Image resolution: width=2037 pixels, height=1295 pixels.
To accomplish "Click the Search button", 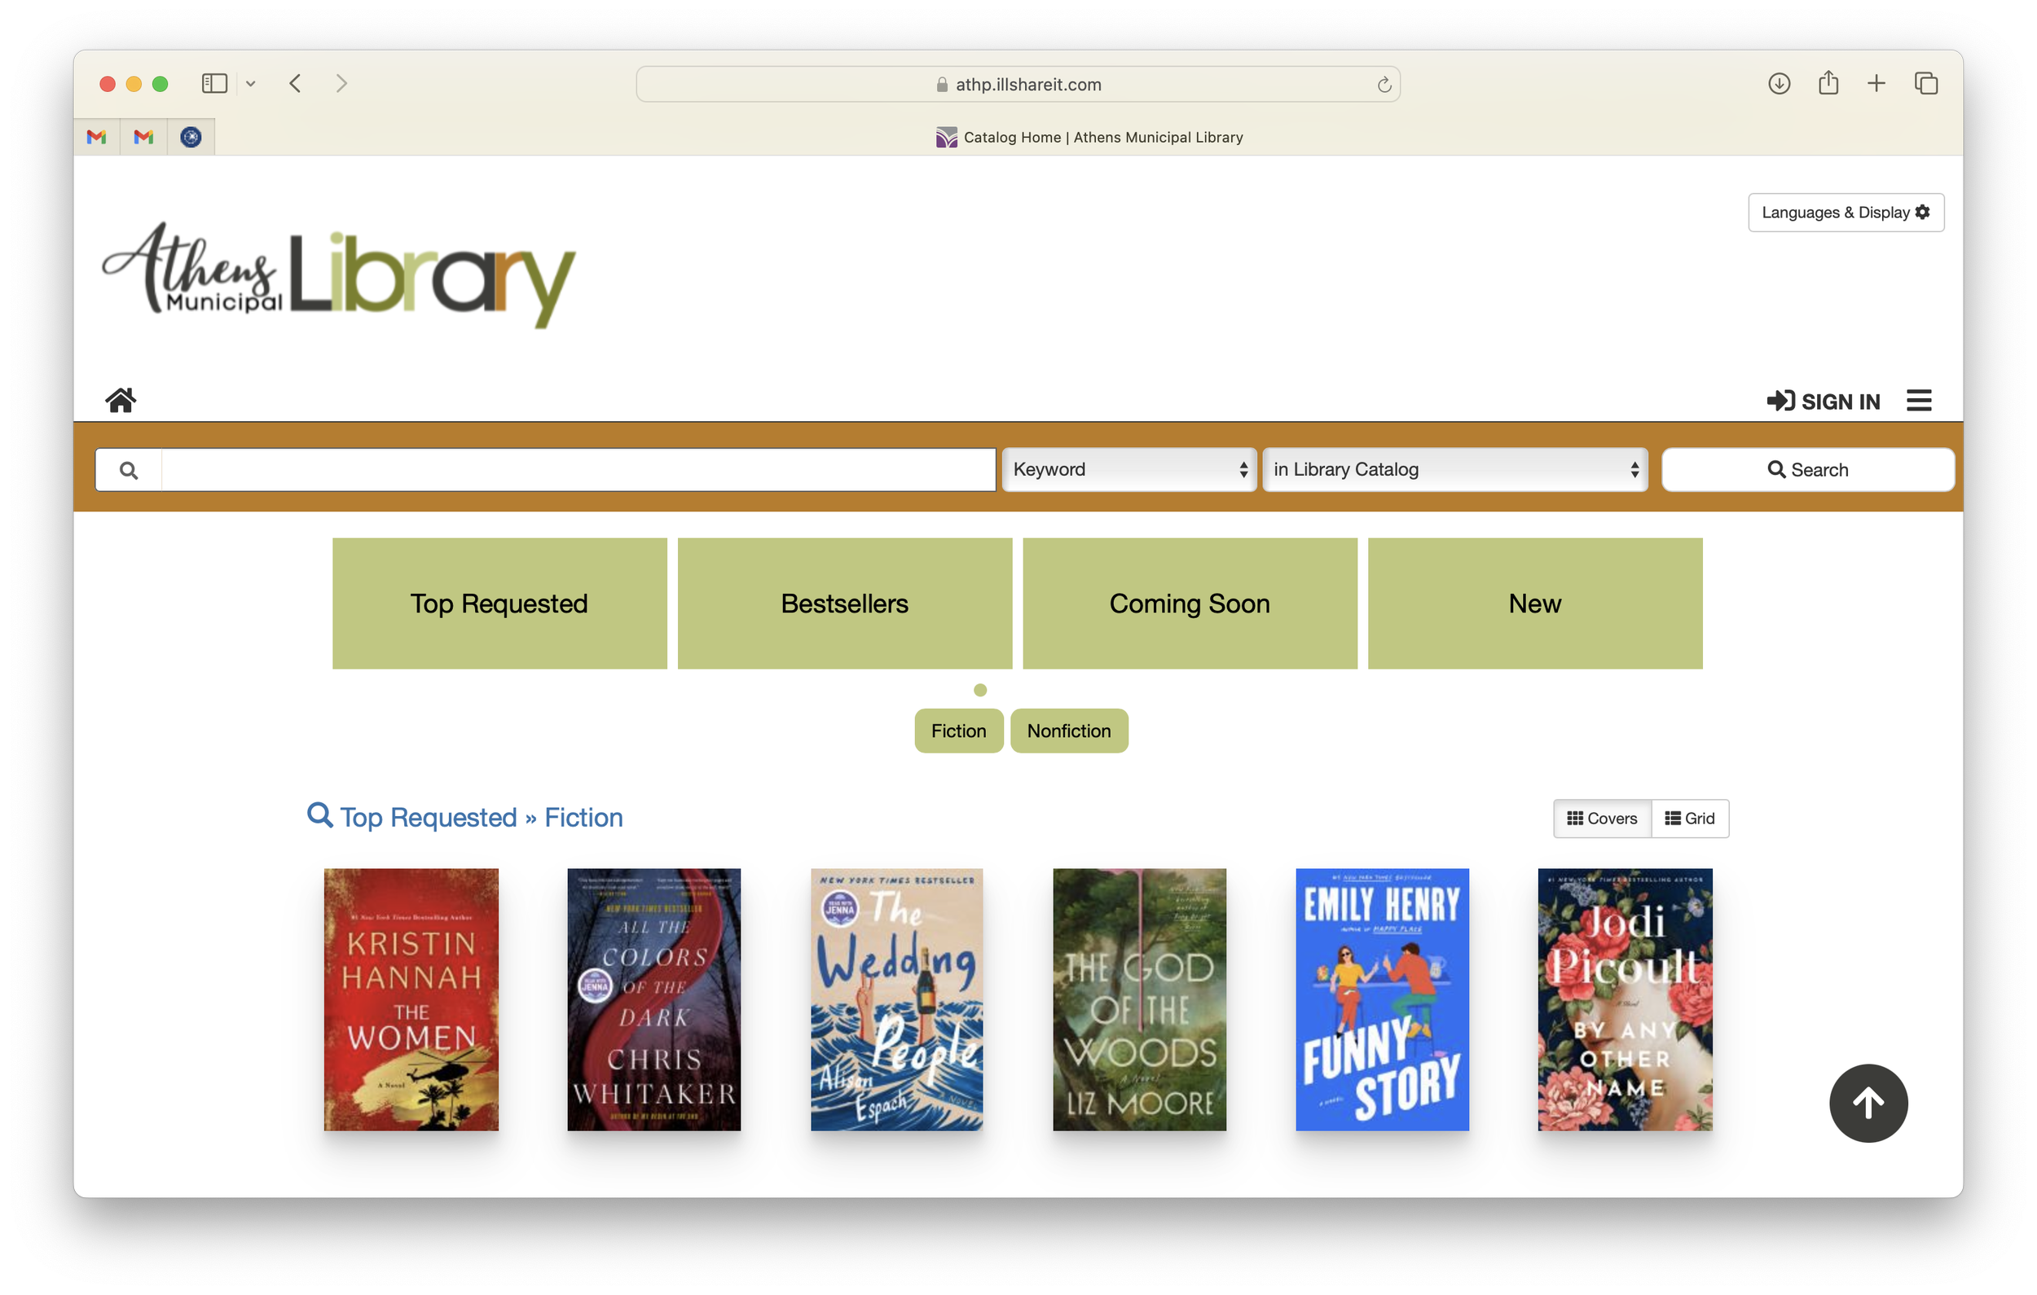I will pos(1808,469).
